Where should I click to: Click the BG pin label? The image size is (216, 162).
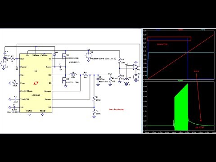tap(50, 83)
